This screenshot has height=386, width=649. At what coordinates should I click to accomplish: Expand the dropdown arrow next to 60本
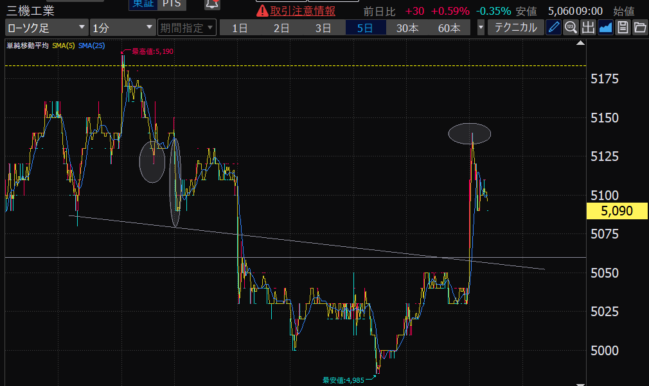coord(481,28)
